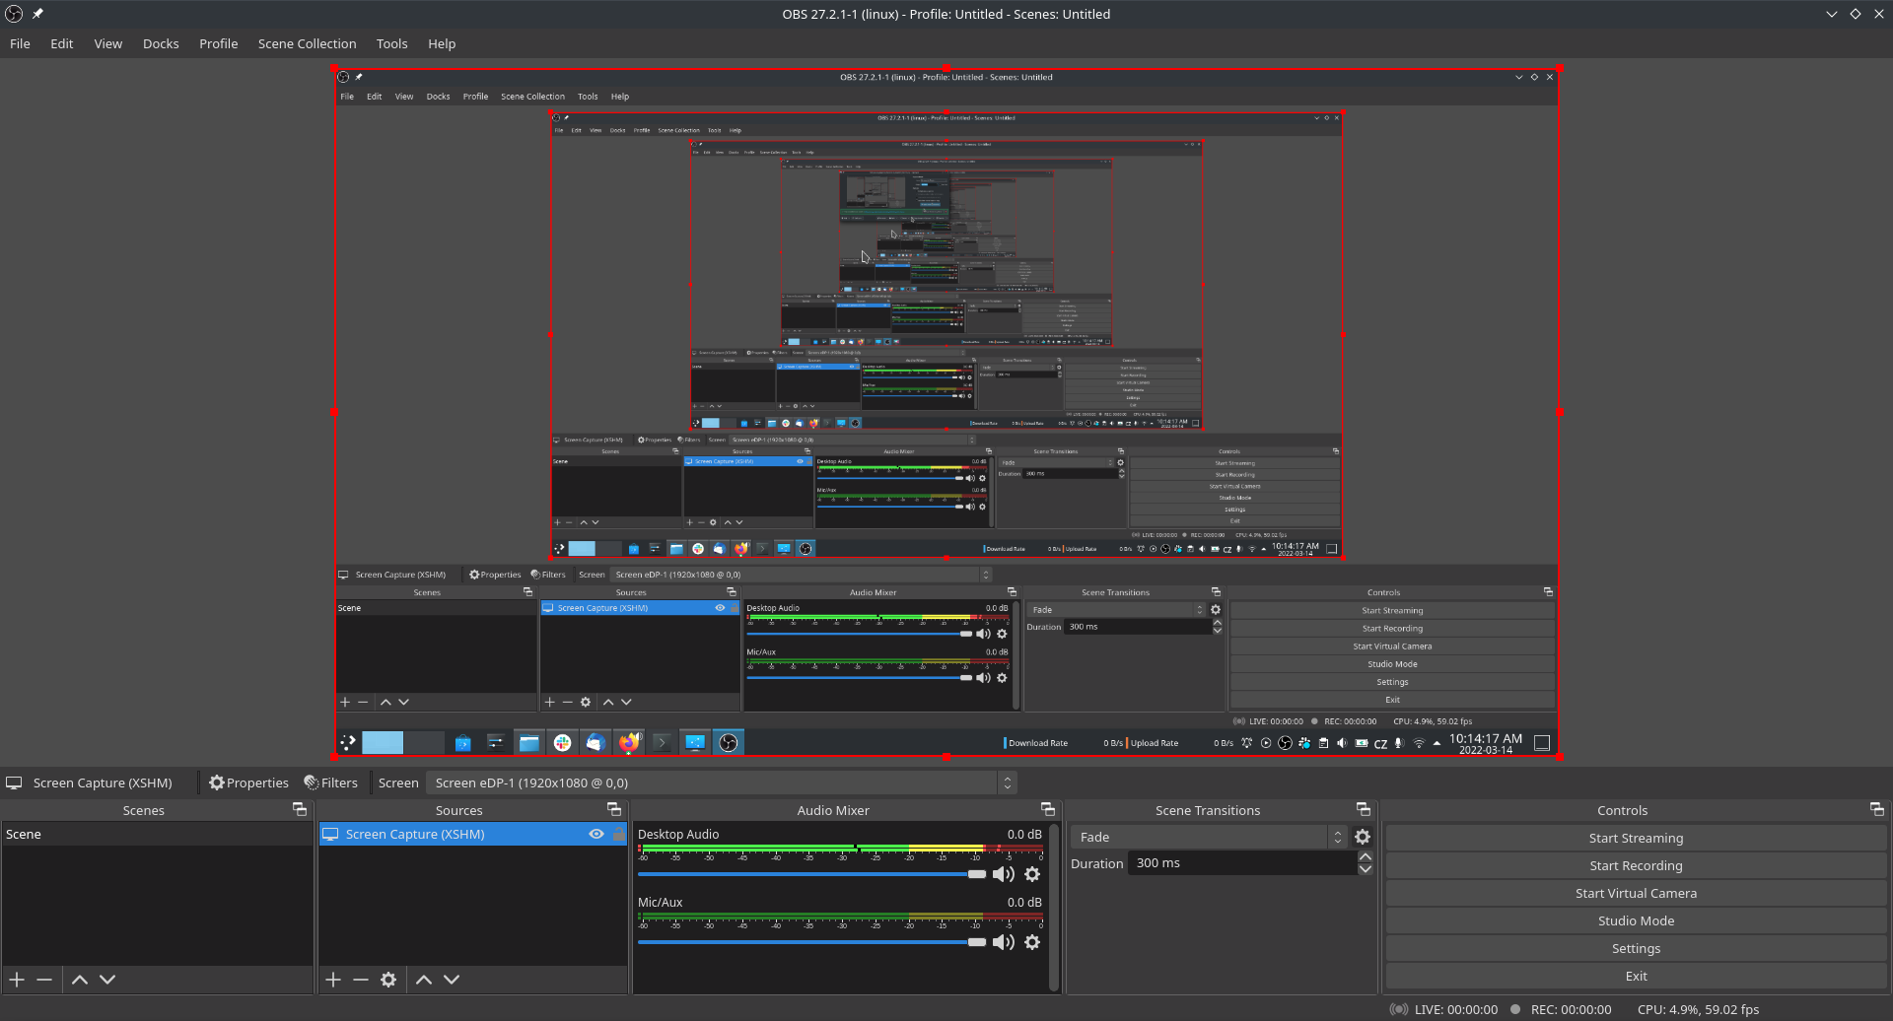Click the OBS icon in the previewed taskbar
Viewport: 1893px width, 1021px height.
729,742
